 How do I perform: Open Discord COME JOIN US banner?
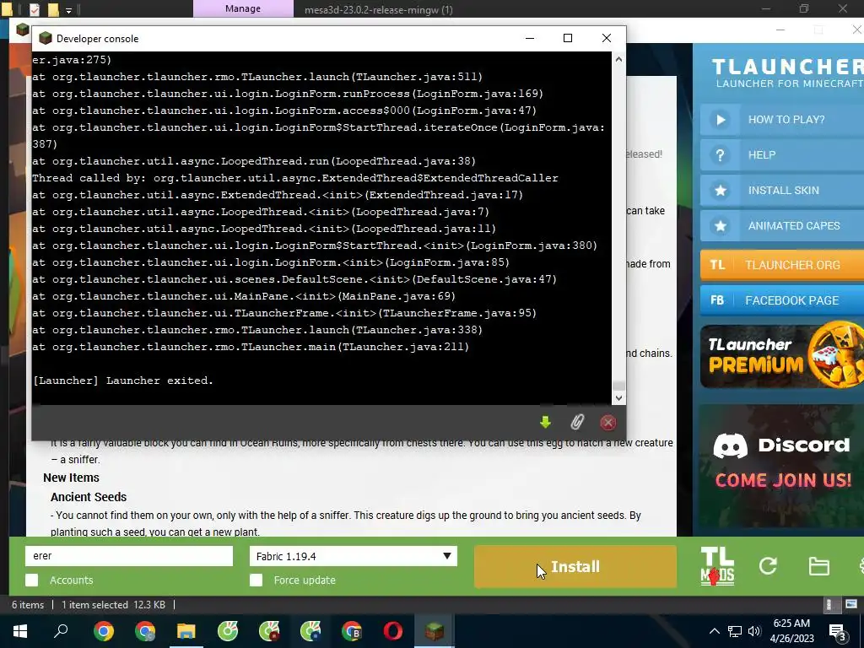pyautogui.click(x=782, y=466)
